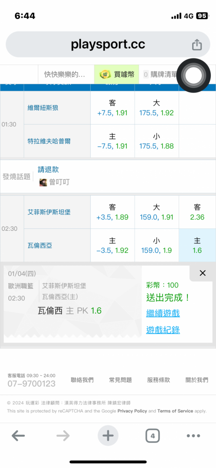Tap the 買噱幣 coin icon
This screenshot has width=216, height=468.
(x=105, y=74)
